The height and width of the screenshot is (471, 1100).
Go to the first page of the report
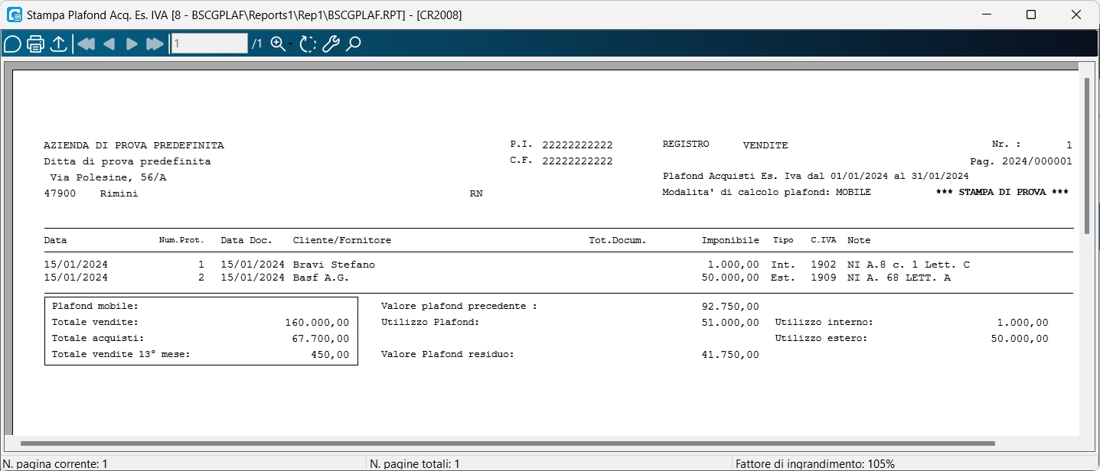point(86,44)
